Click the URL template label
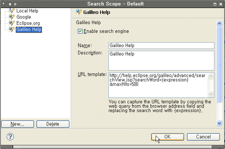The image size is (225, 149). 92,74
